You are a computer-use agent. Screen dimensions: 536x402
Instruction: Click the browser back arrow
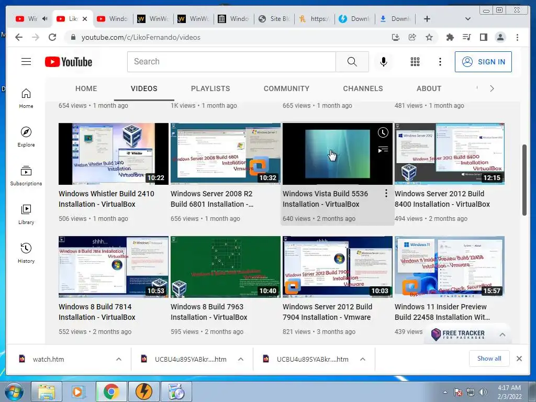coord(19,37)
